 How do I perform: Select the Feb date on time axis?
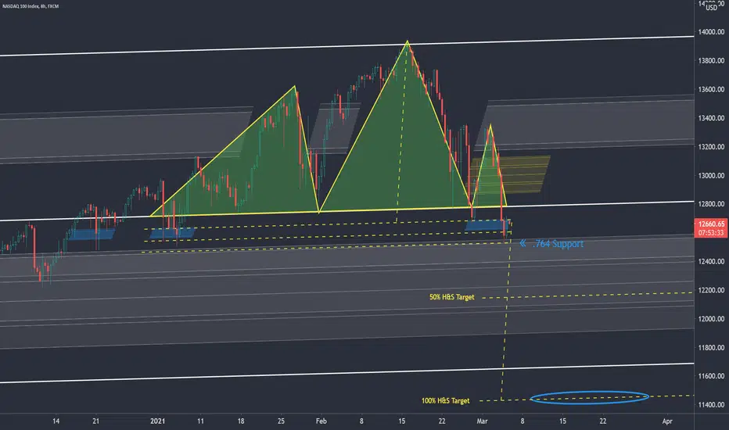(x=321, y=421)
